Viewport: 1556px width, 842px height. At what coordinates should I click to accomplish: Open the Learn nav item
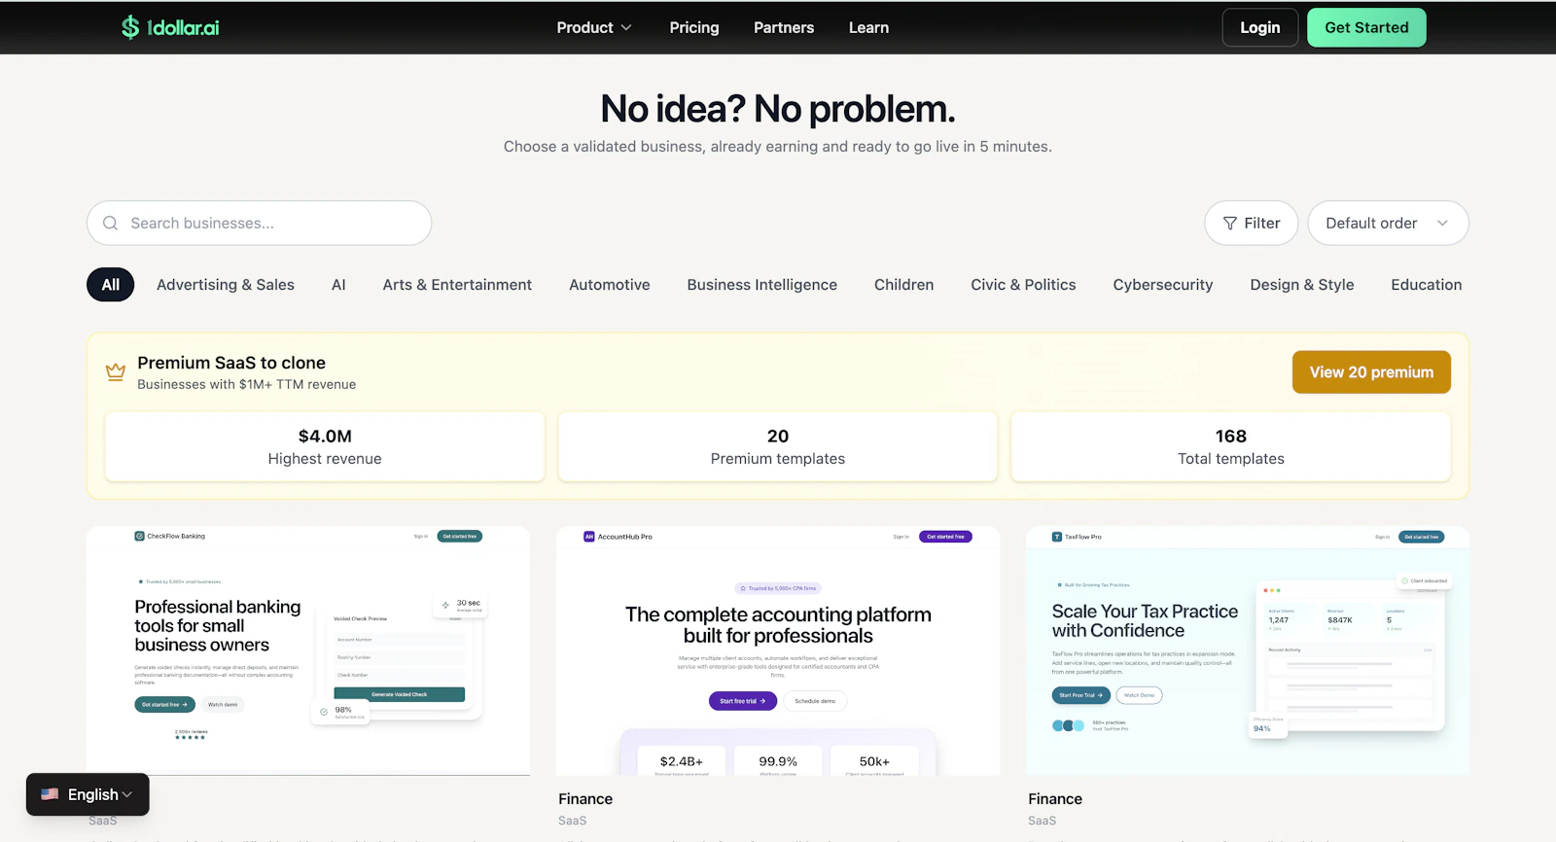coord(868,27)
